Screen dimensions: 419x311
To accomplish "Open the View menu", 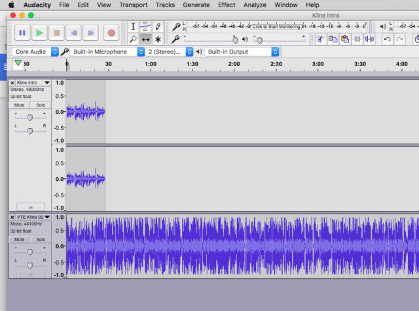I will (x=104, y=5).
